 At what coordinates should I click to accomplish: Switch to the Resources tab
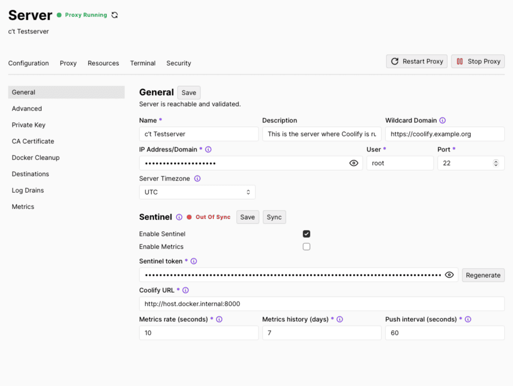pos(103,63)
